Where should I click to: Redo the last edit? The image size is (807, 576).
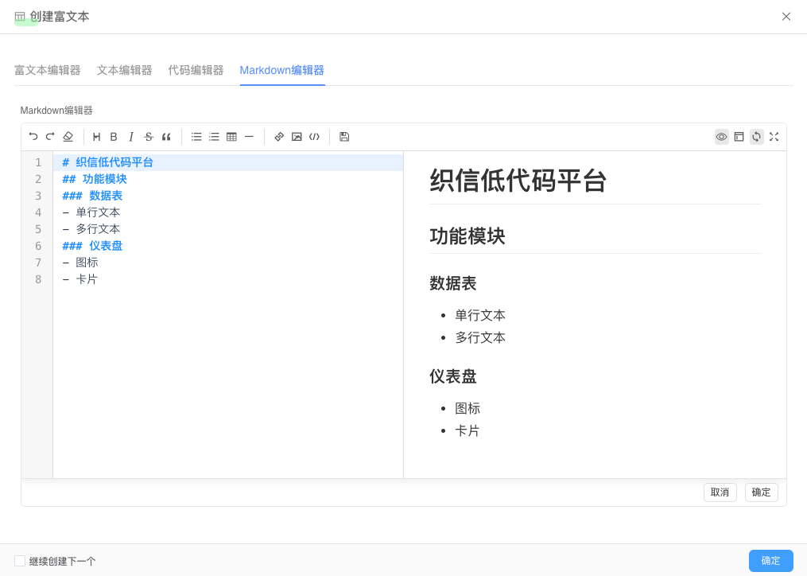point(50,136)
